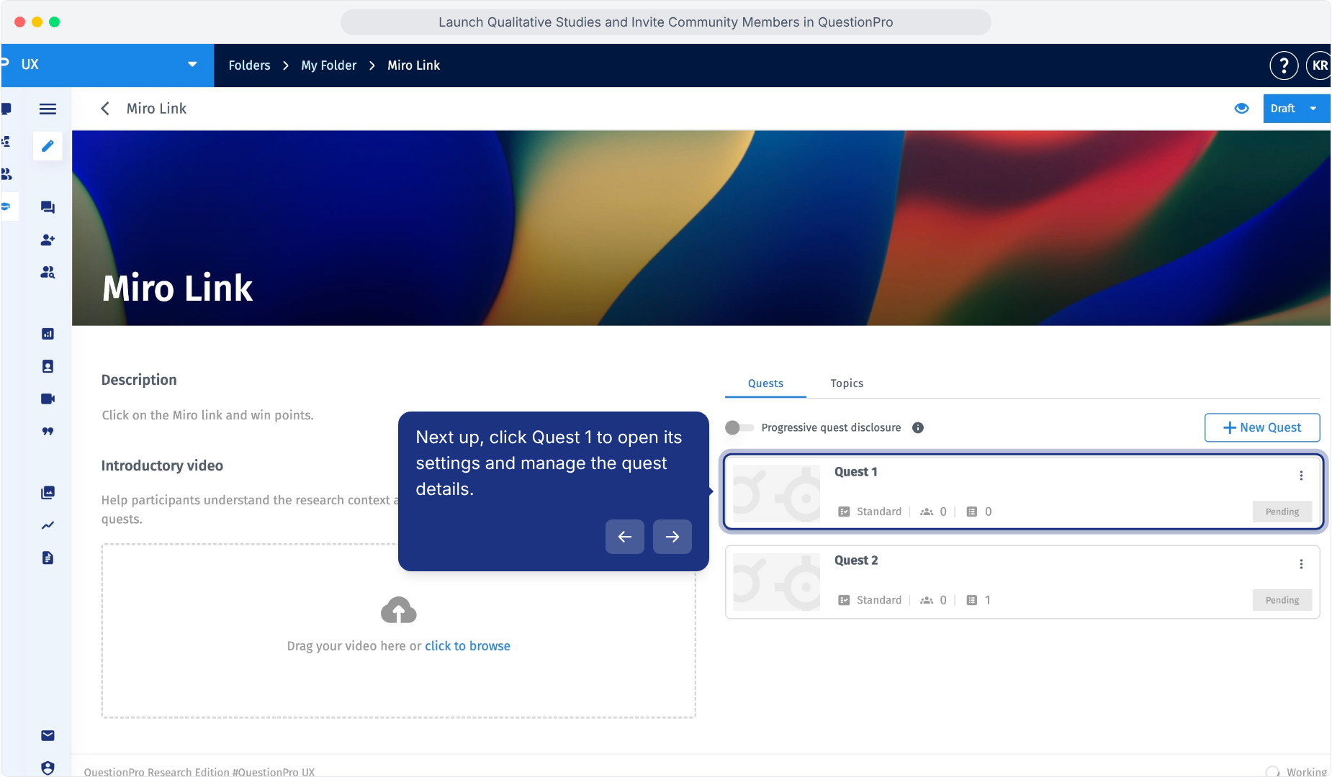The width and height of the screenshot is (1332, 777).
Task: Click the Pending status badge on Quest 1
Action: tap(1282, 512)
